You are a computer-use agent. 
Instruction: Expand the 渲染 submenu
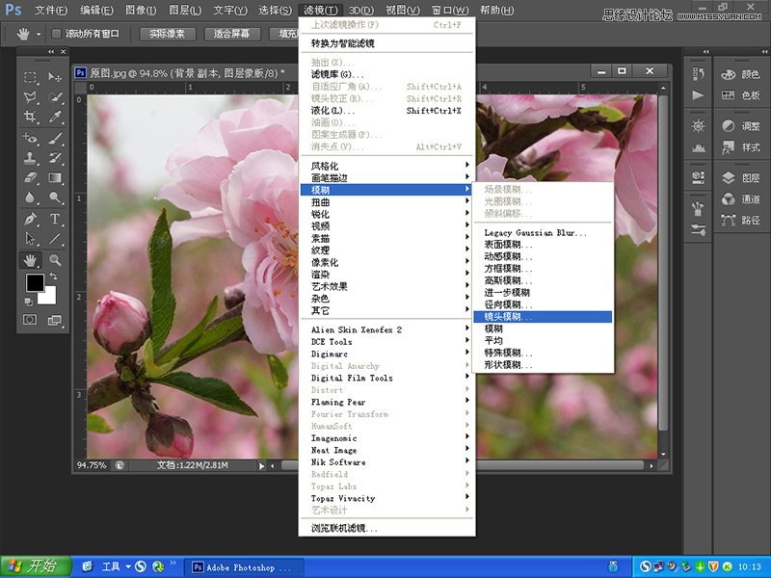(387, 275)
